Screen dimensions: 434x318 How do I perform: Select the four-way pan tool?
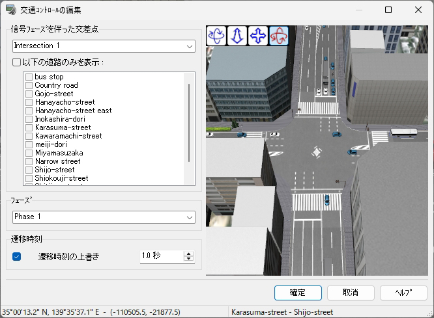258,36
